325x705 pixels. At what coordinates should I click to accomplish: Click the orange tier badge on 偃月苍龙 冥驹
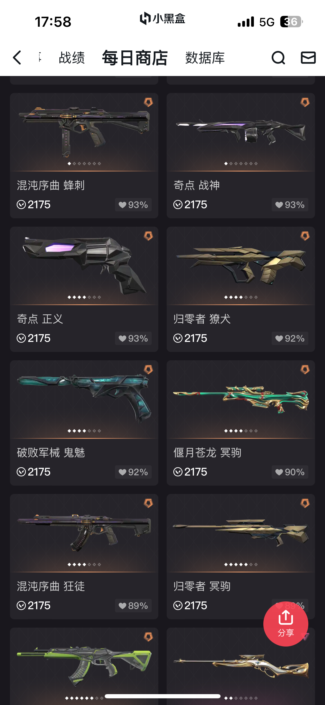click(305, 369)
